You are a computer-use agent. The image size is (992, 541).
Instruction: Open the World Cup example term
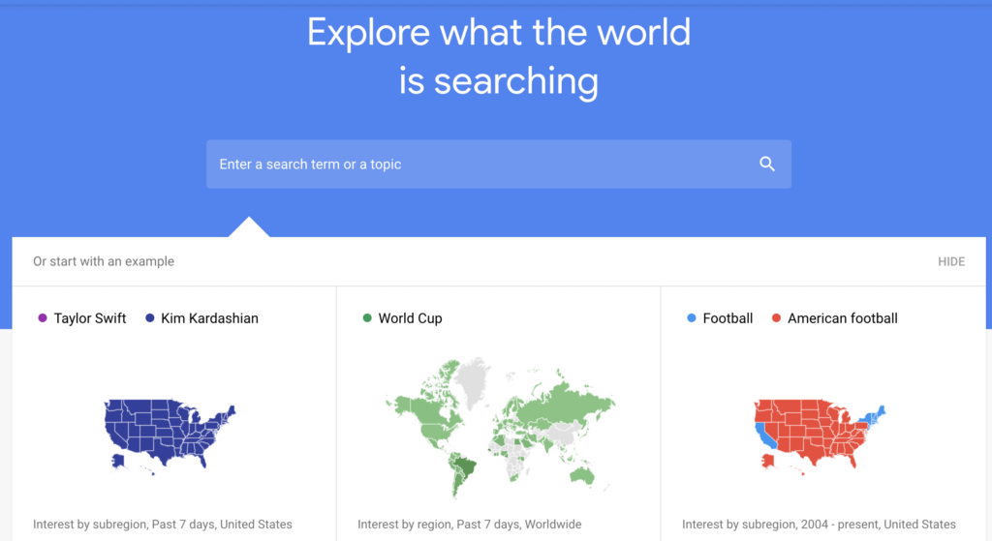tap(410, 318)
